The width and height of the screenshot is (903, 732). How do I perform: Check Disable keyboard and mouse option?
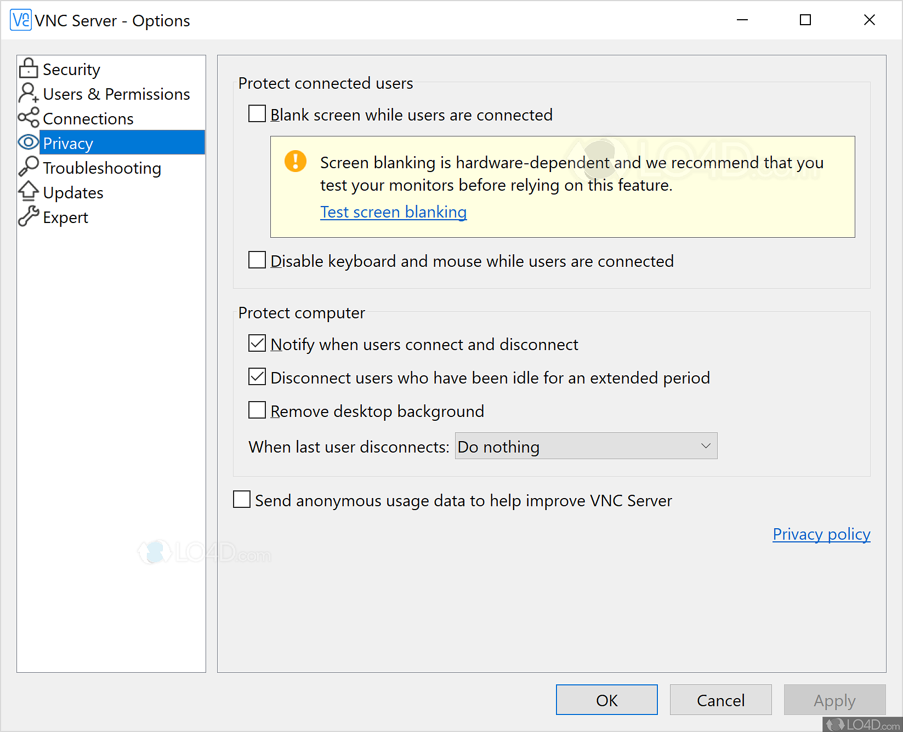pyautogui.click(x=257, y=260)
